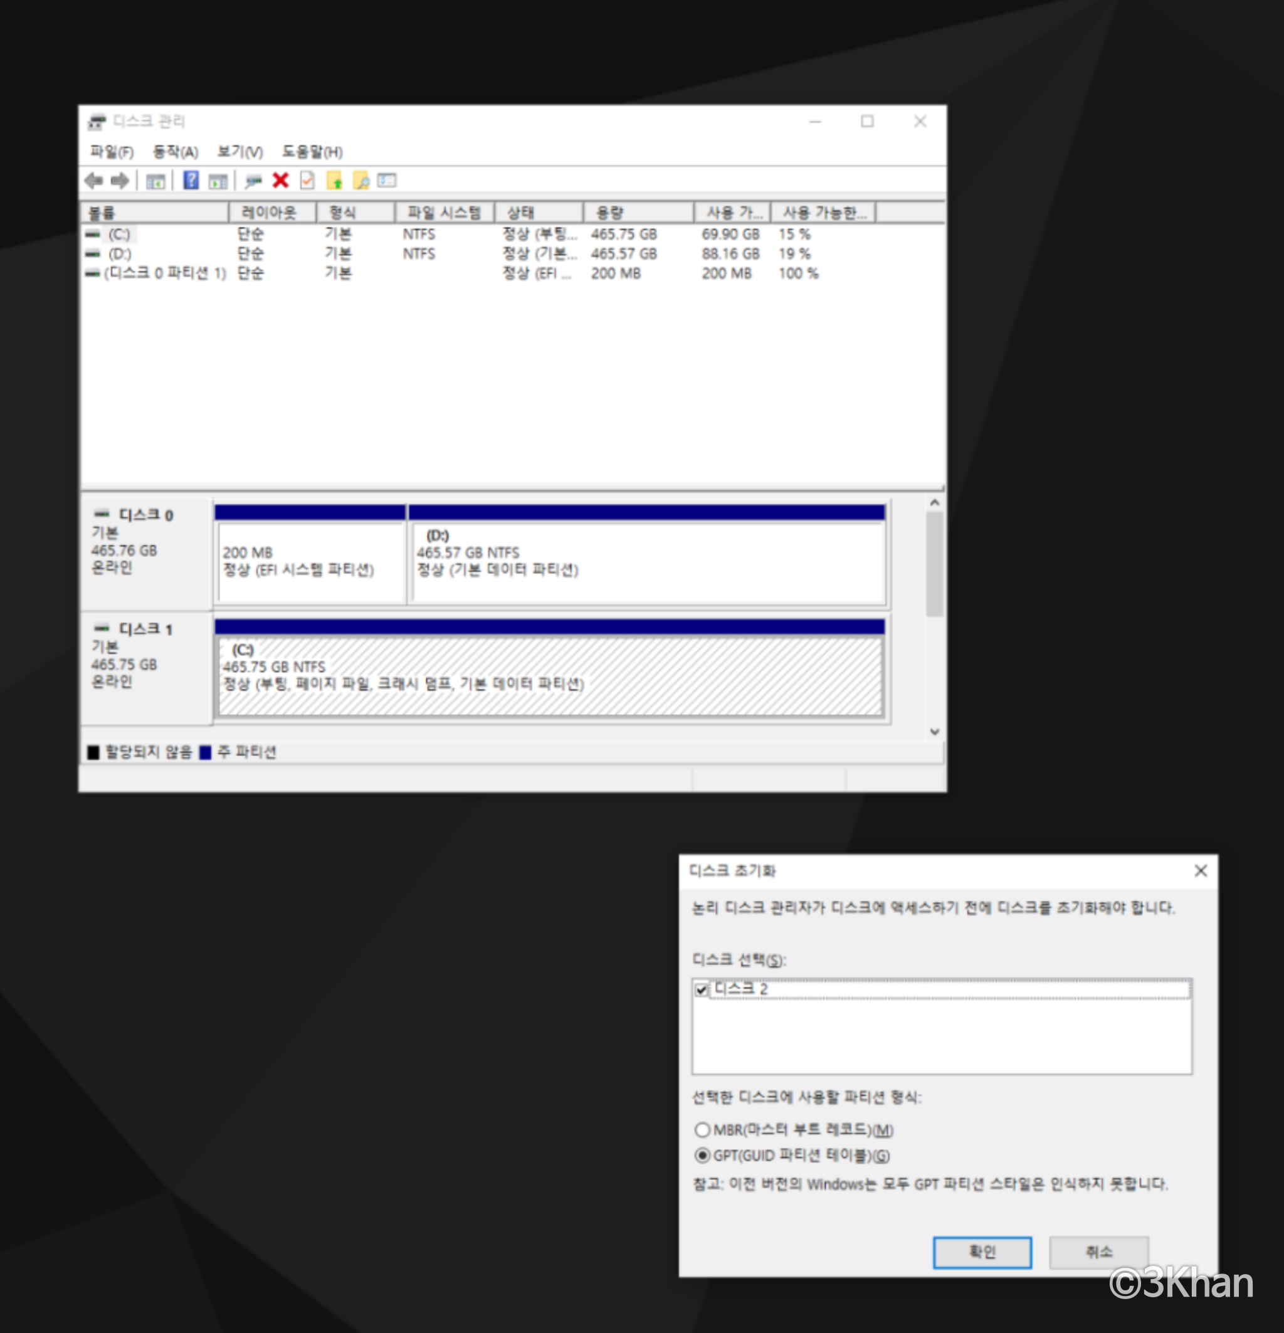Click the connect drive toolbar icon
Viewport: 1284px width, 1333px height.
click(x=254, y=181)
